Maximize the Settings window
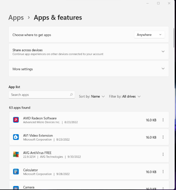This screenshot has width=176, height=190. 158,3
